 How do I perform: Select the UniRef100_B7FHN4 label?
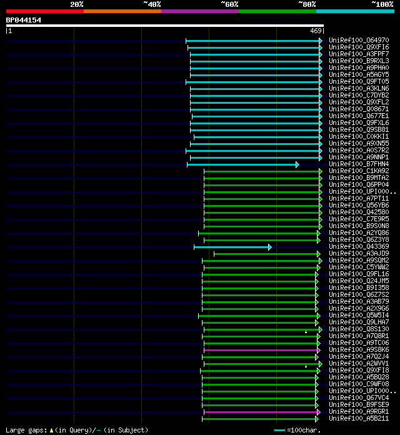point(359,164)
